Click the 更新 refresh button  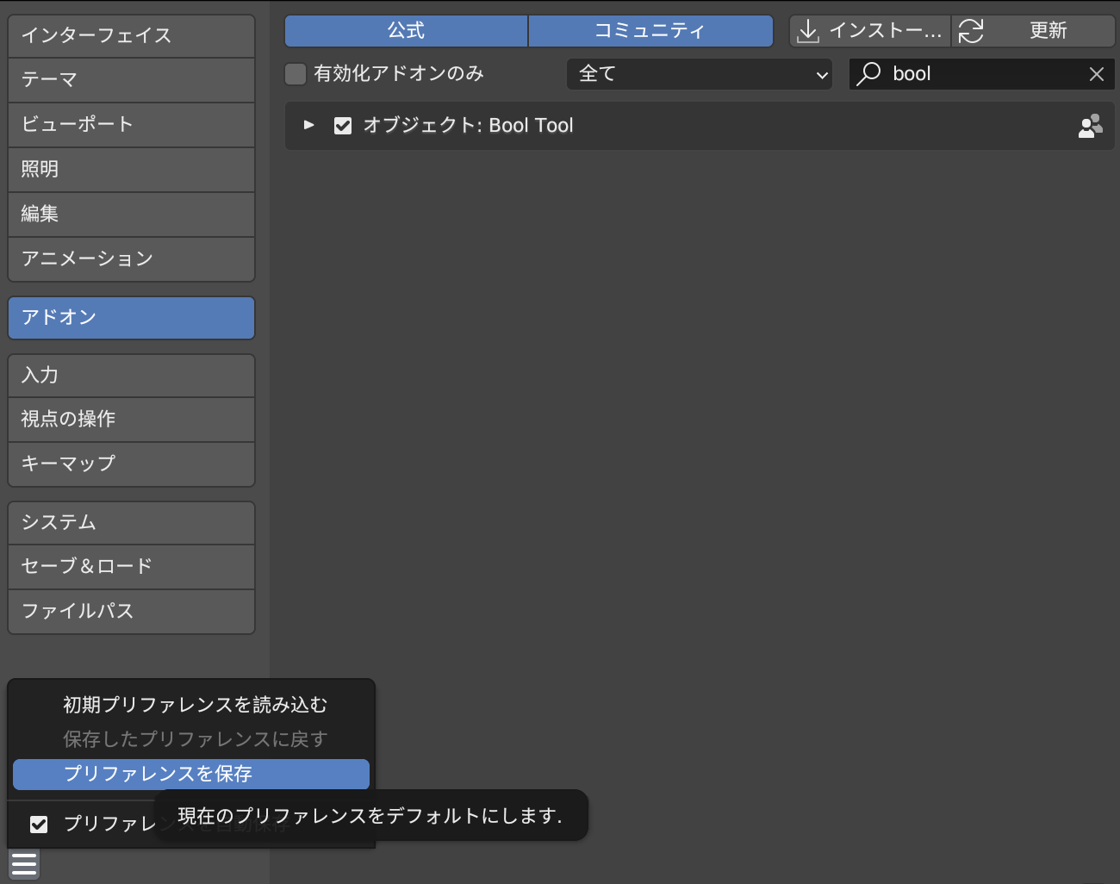1034,31
